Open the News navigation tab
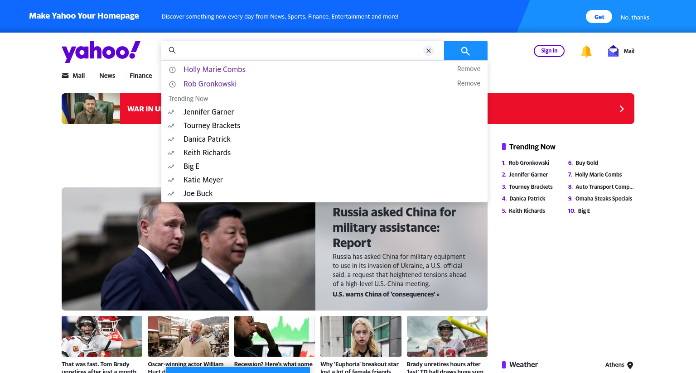 (x=107, y=76)
